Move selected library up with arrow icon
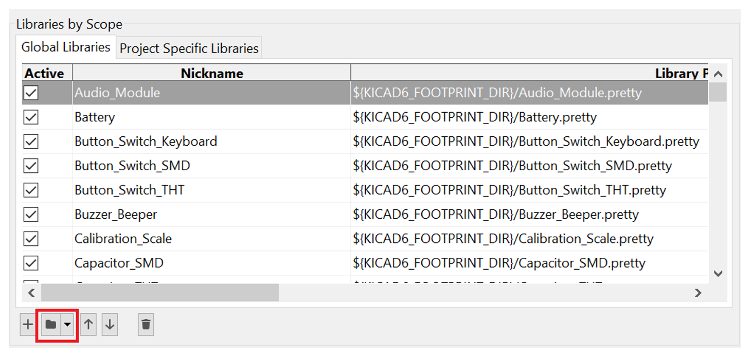Screen dimensions: 752x355 (x=88, y=325)
